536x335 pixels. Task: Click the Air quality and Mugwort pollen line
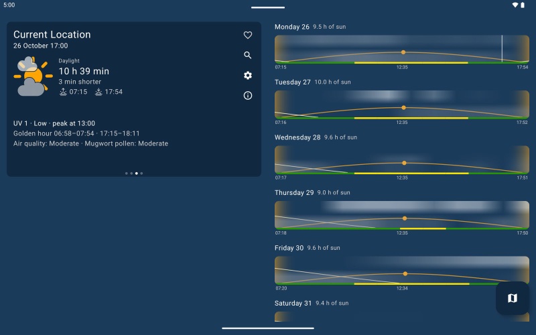tap(90, 143)
